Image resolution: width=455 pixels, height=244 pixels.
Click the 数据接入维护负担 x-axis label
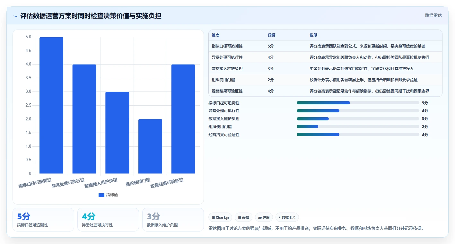(101, 183)
